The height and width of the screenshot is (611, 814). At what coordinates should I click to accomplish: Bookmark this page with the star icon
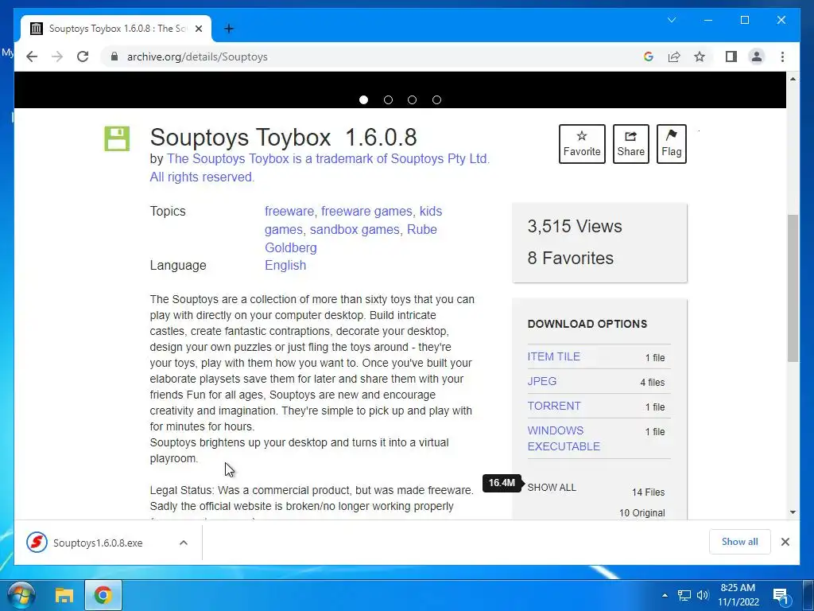(x=700, y=56)
